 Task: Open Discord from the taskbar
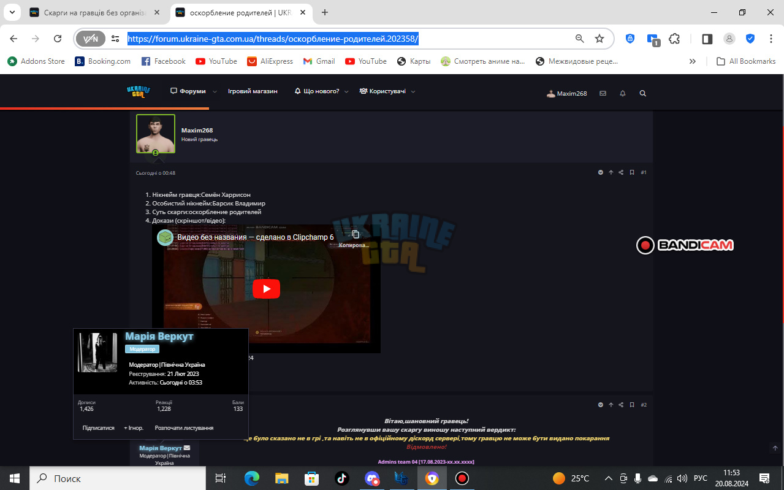pyautogui.click(x=372, y=478)
